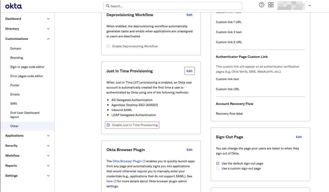Check Enable Deprovisioning Workflow box
This screenshot has width=329, height=192.
click(108, 46)
